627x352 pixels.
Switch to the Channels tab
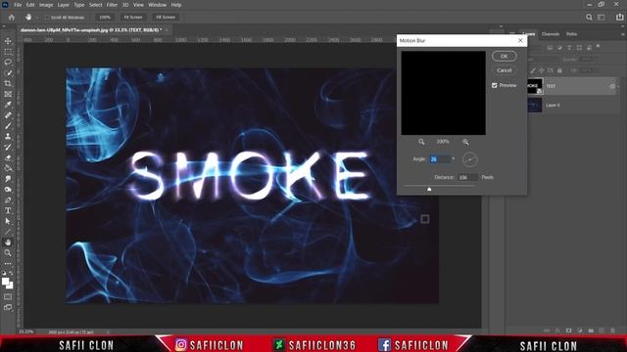(x=551, y=34)
